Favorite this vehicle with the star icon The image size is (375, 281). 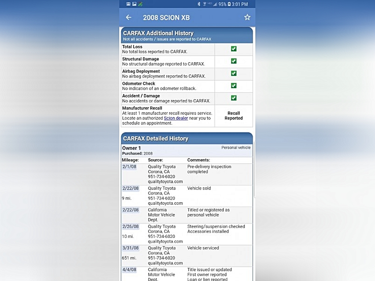pos(247,17)
